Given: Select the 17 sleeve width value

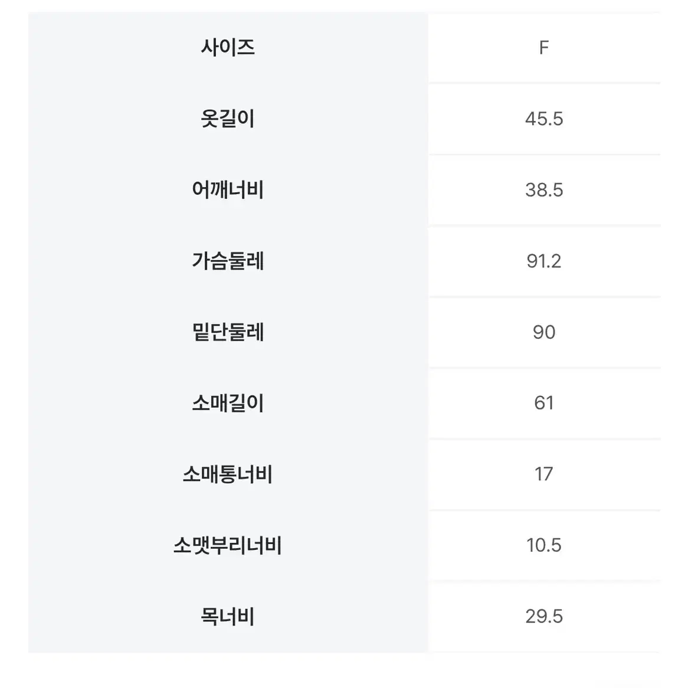Looking at the screenshot, I should click(x=543, y=474).
